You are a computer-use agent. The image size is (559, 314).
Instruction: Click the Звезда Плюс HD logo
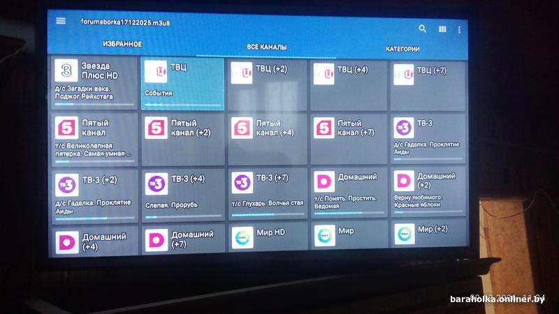(x=66, y=70)
